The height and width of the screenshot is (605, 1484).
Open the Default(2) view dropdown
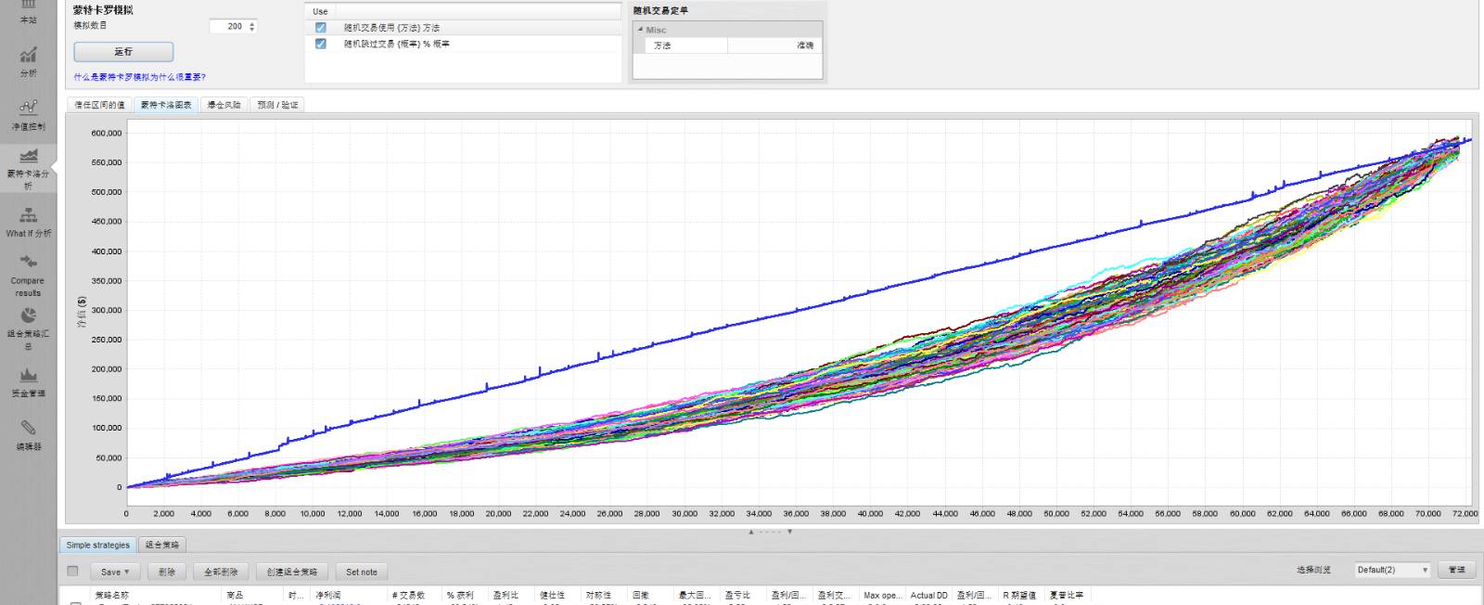(x=1392, y=570)
